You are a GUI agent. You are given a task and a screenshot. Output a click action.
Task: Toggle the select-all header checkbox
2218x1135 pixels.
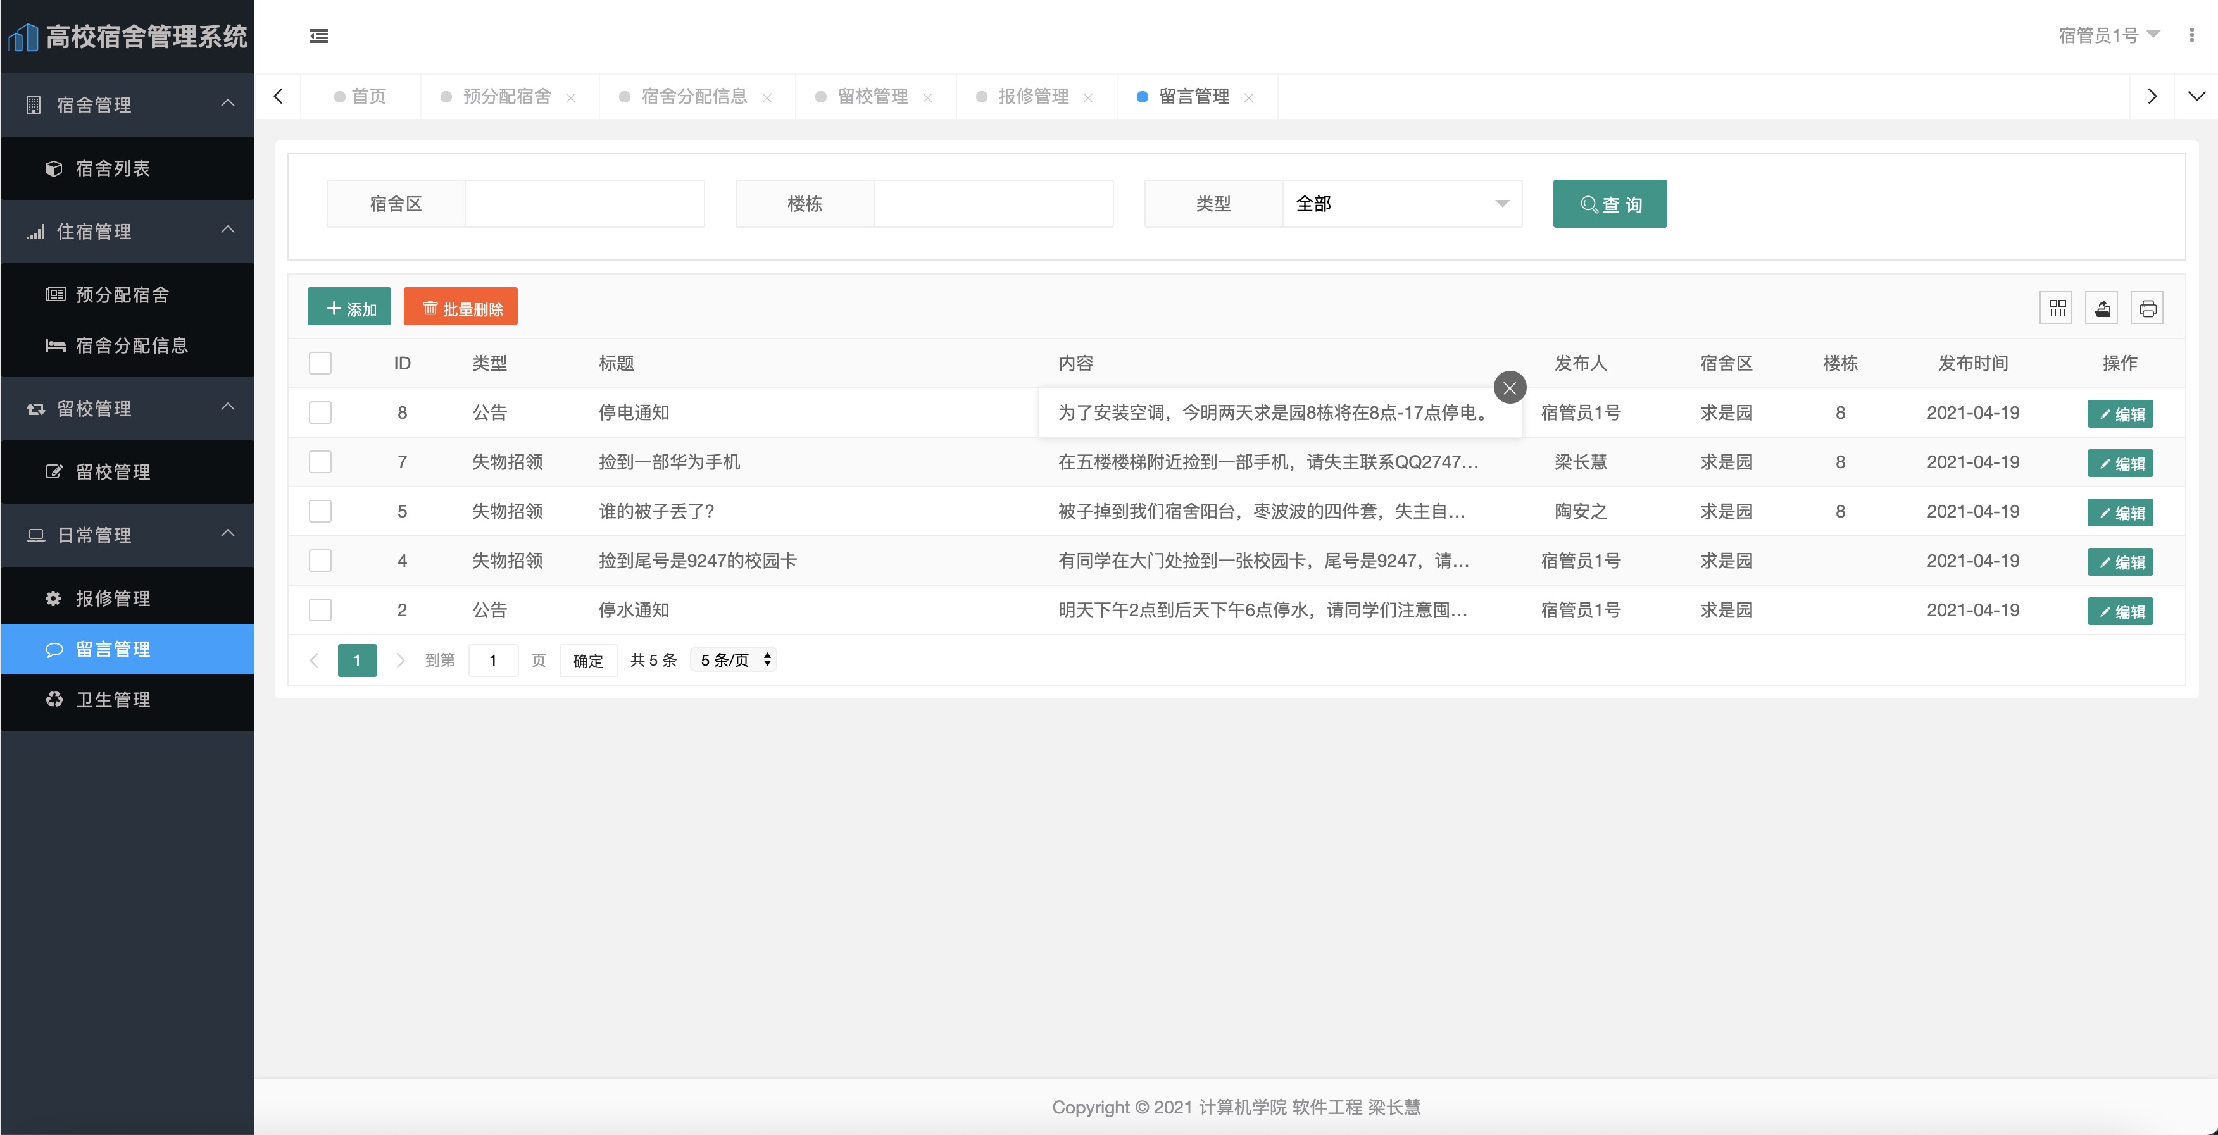[320, 363]
